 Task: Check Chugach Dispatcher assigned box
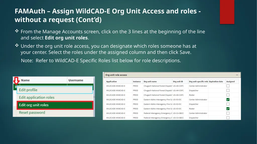228,90
